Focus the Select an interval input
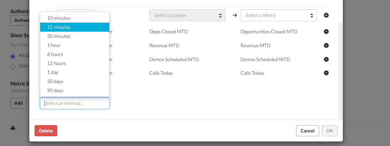Viewport: 390px width, 146px height. point(75,103)
